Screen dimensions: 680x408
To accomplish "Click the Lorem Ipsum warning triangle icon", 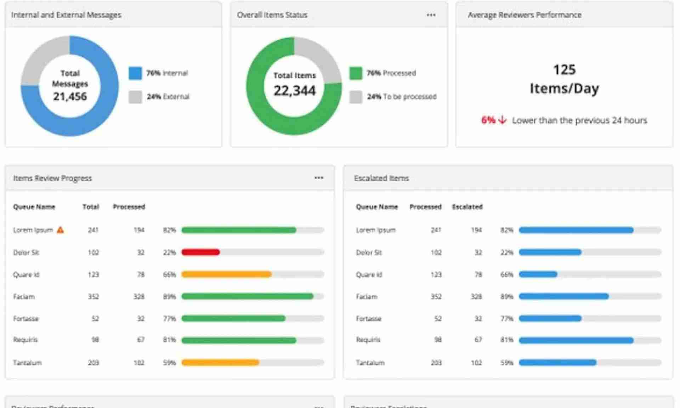I will 61,230.
